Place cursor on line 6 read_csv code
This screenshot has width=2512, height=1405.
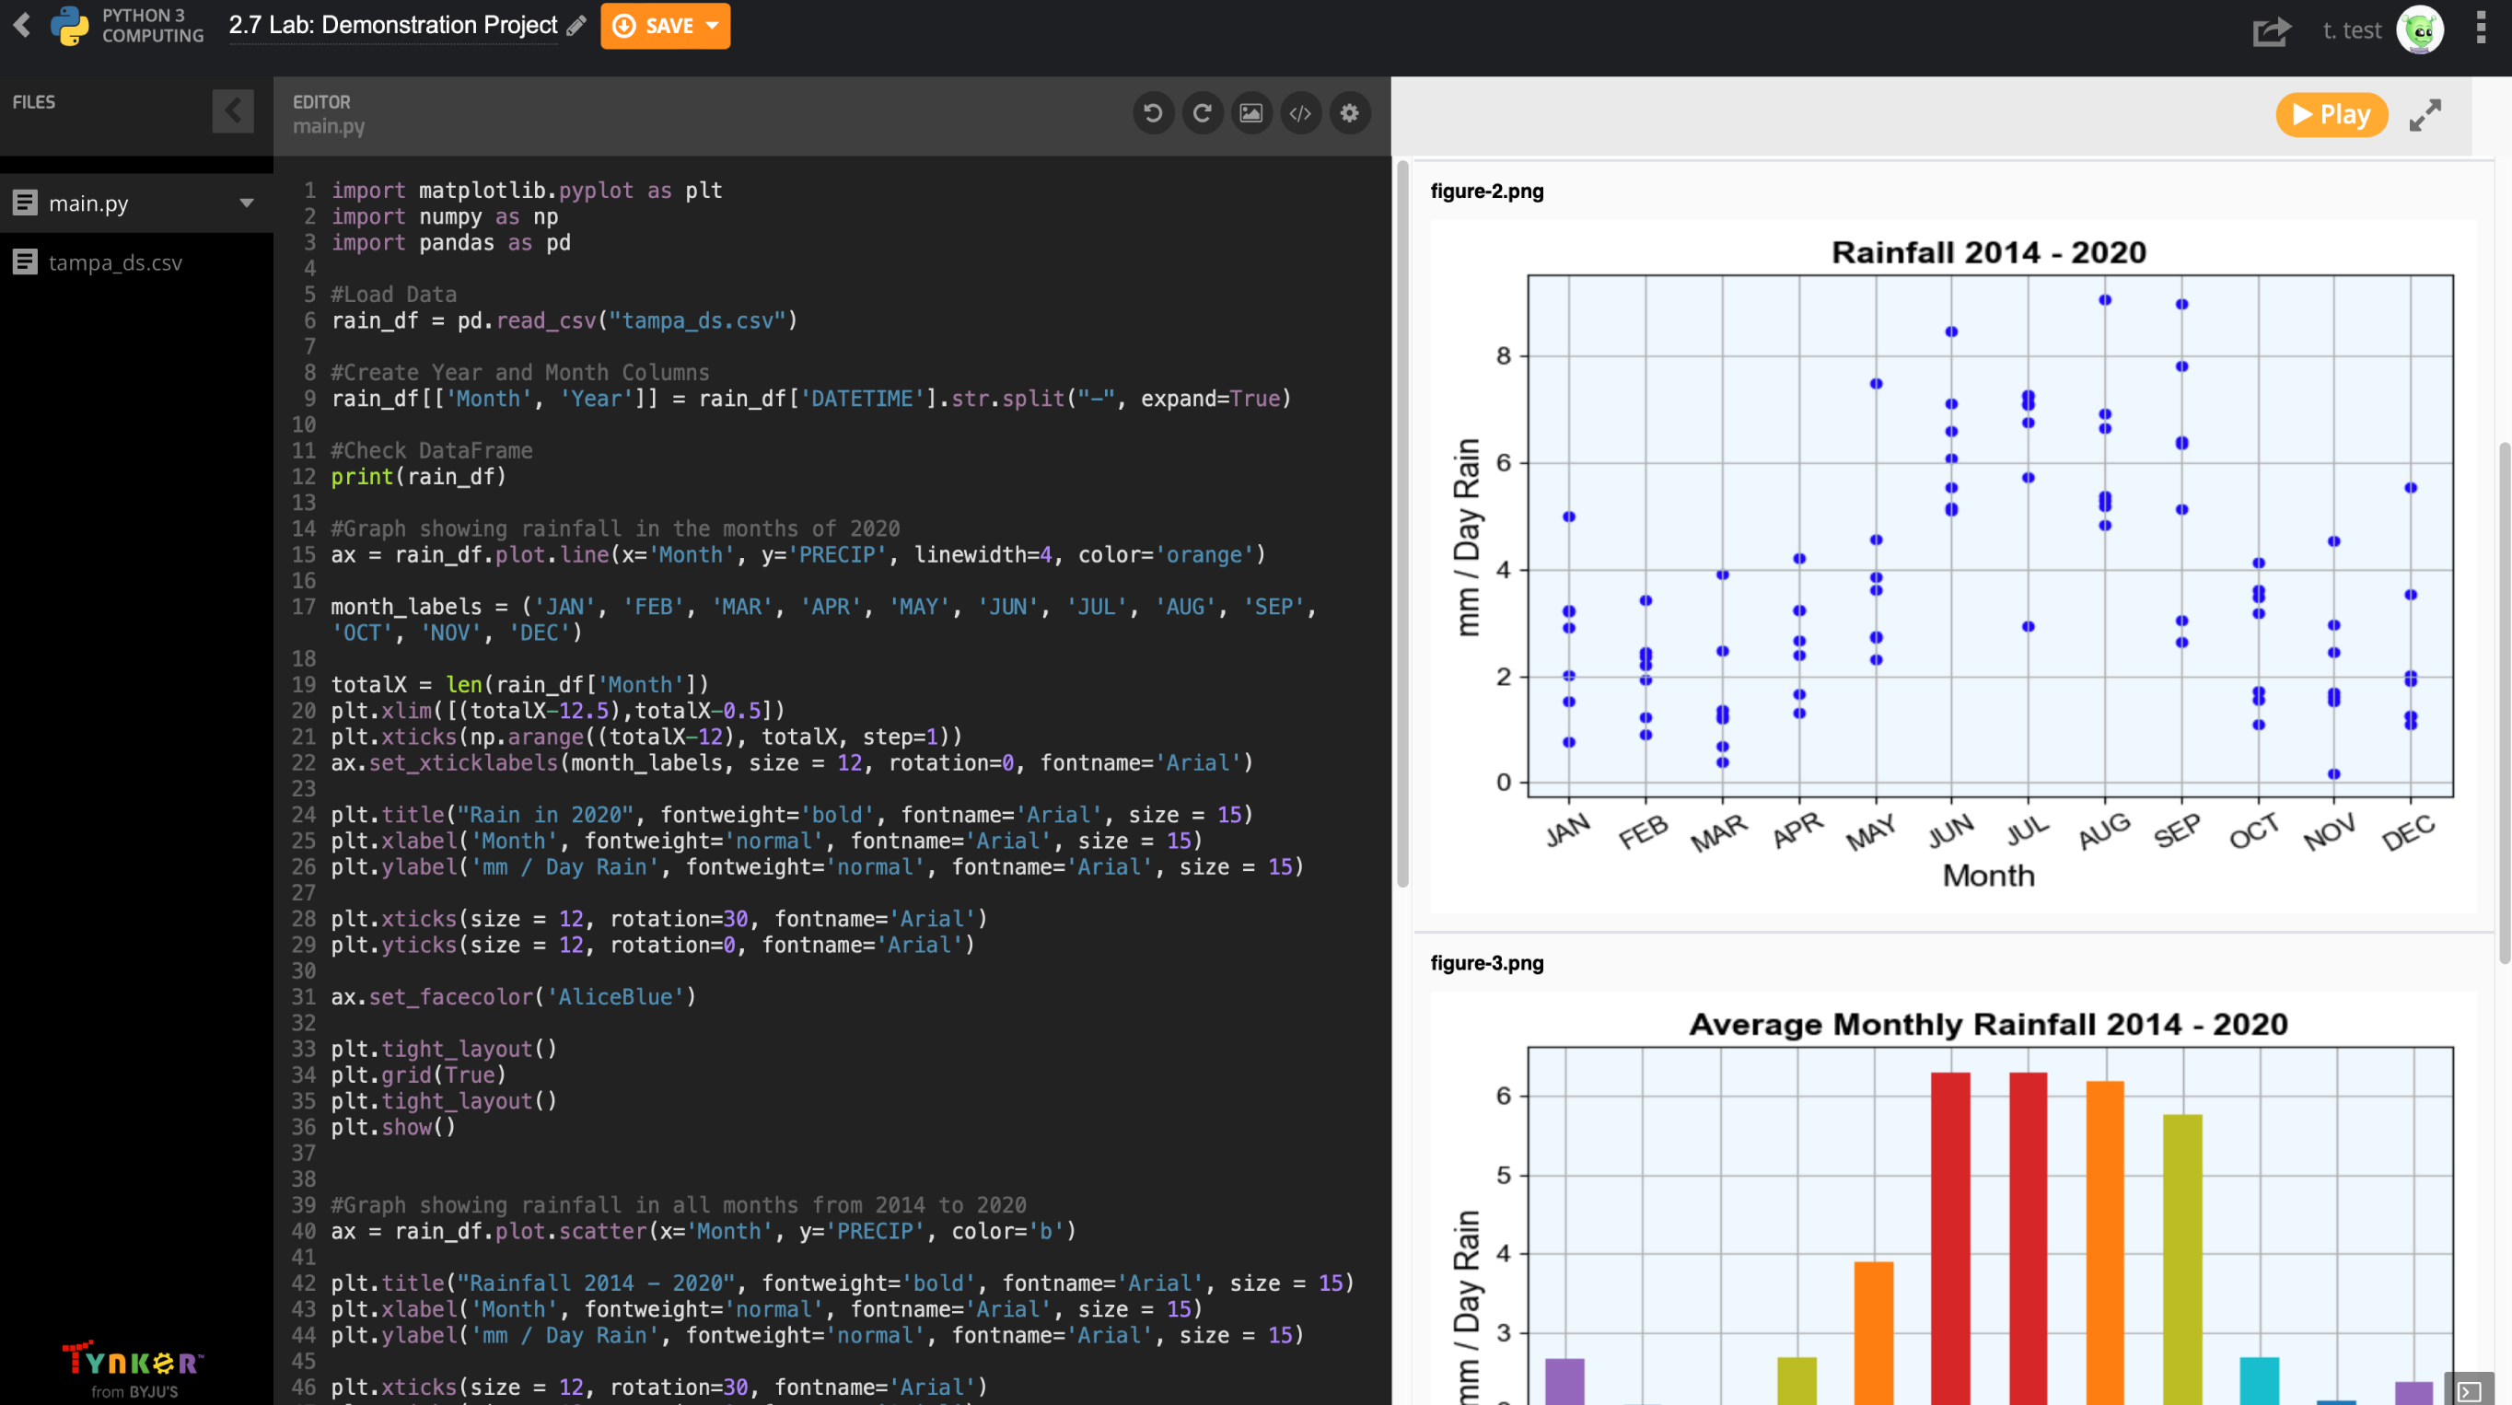click(564, 320)
